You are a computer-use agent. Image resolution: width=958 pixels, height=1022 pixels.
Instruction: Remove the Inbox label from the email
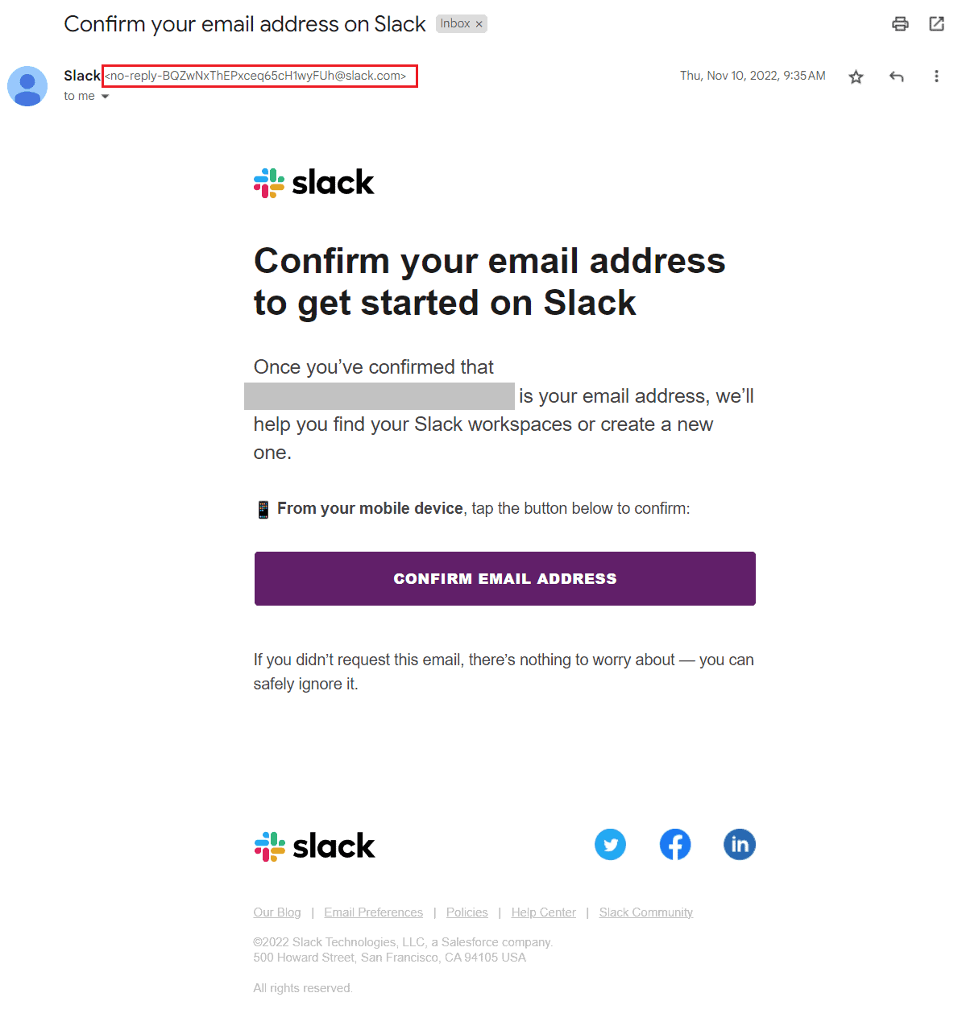click(479, 24)
